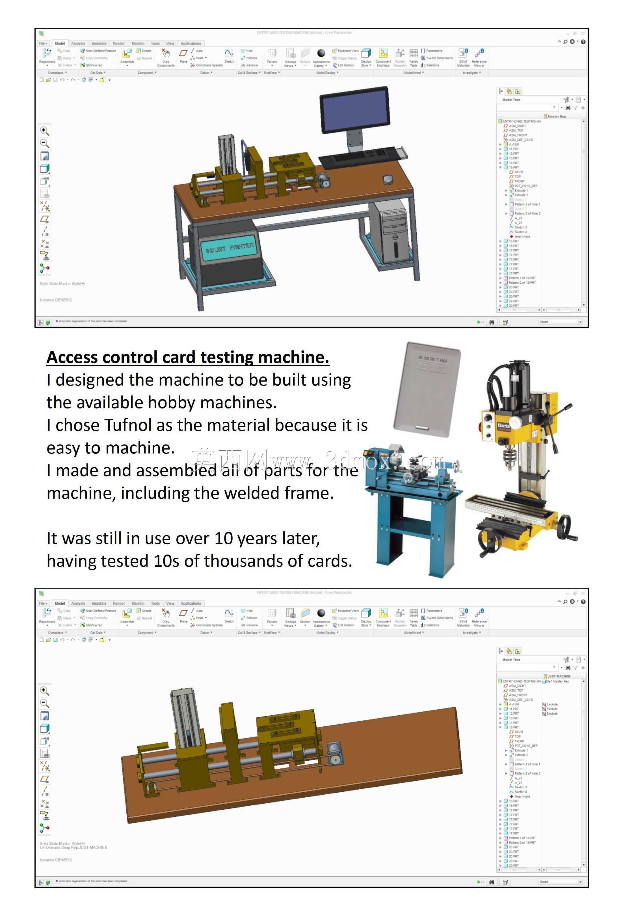Click Edit Position in the lower window

[x=343, y=625]
